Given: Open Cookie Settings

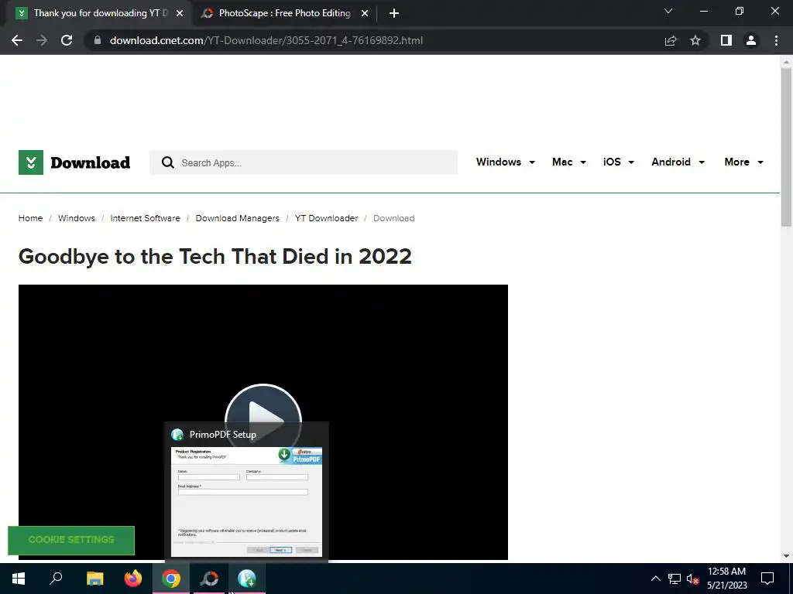Looking at the screenshot, I should click(71, 540).
